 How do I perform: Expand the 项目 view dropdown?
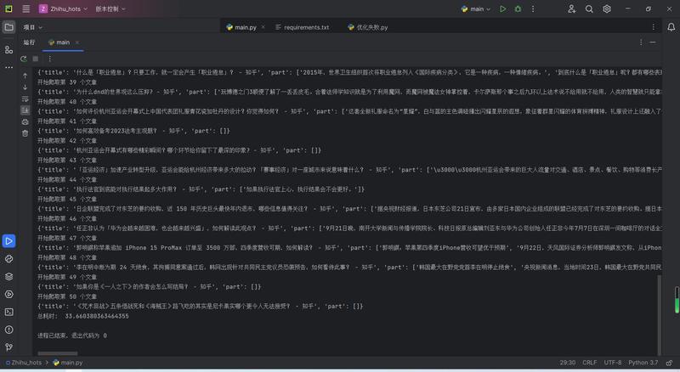(x=32, y=27)
